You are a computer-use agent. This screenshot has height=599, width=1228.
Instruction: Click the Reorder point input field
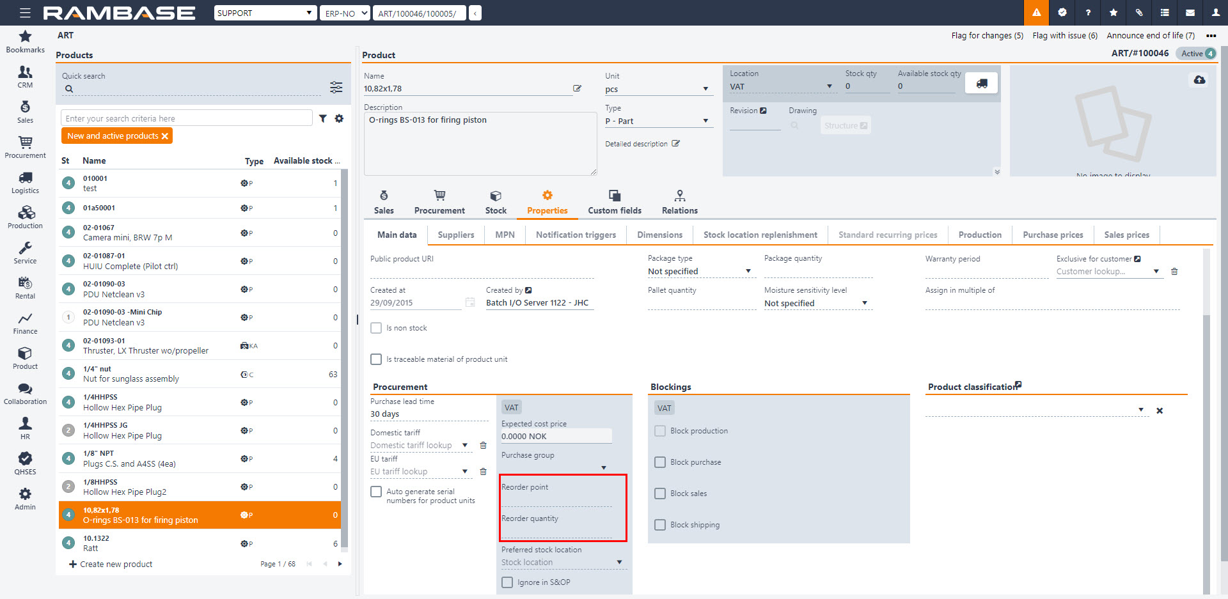pos(556,500)
